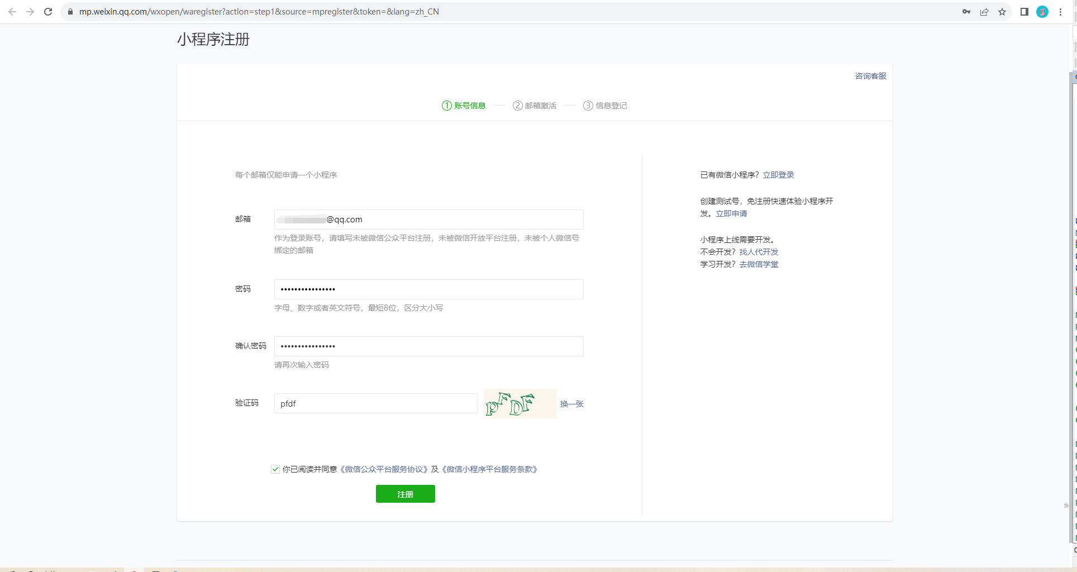Viewport: 1077px width, 572px height.
Task: Click the 确认密码 confirm password field
Action: pos(428,346)
